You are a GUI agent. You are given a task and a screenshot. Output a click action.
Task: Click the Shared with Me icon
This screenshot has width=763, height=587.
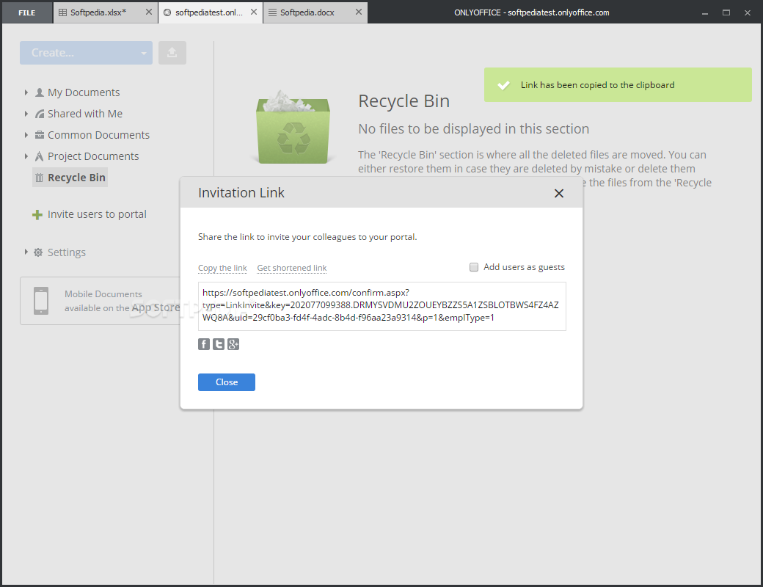pos(40,114)
